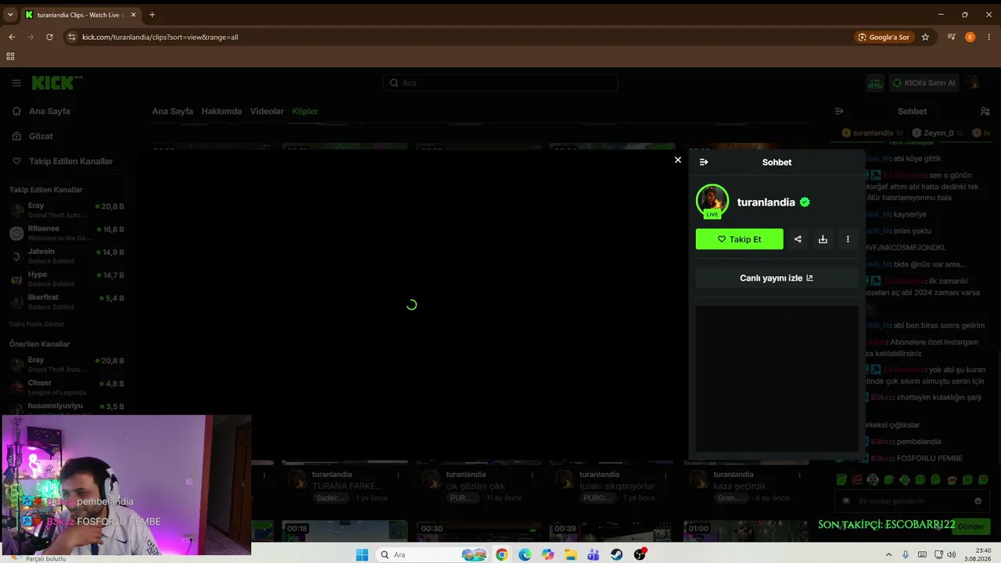Image resolution: width=1001 pixels, height=563 pixels.
Task: Open the emote picker in chat input
Action: (x=978, y=500)
